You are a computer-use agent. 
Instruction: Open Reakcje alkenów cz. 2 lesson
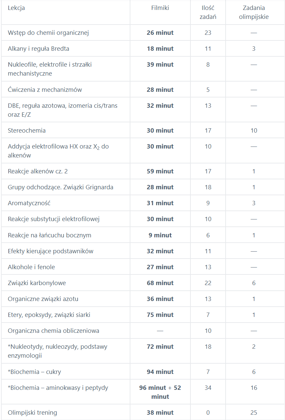(x=38, y=171)
